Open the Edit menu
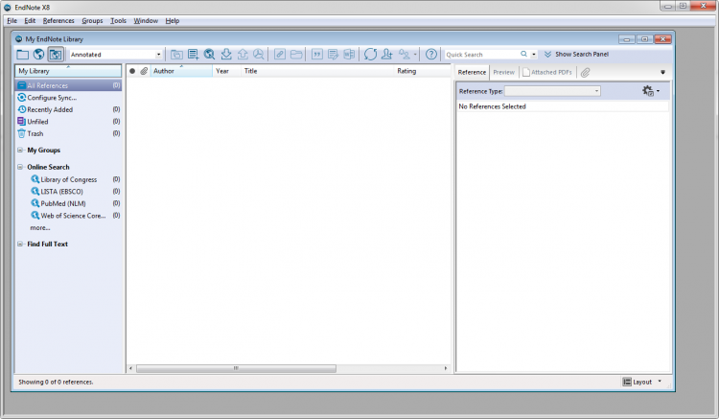 (x=30, y=21)
